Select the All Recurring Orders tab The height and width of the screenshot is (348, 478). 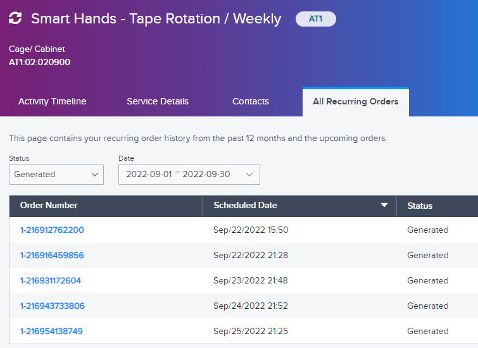click(355, 101)
